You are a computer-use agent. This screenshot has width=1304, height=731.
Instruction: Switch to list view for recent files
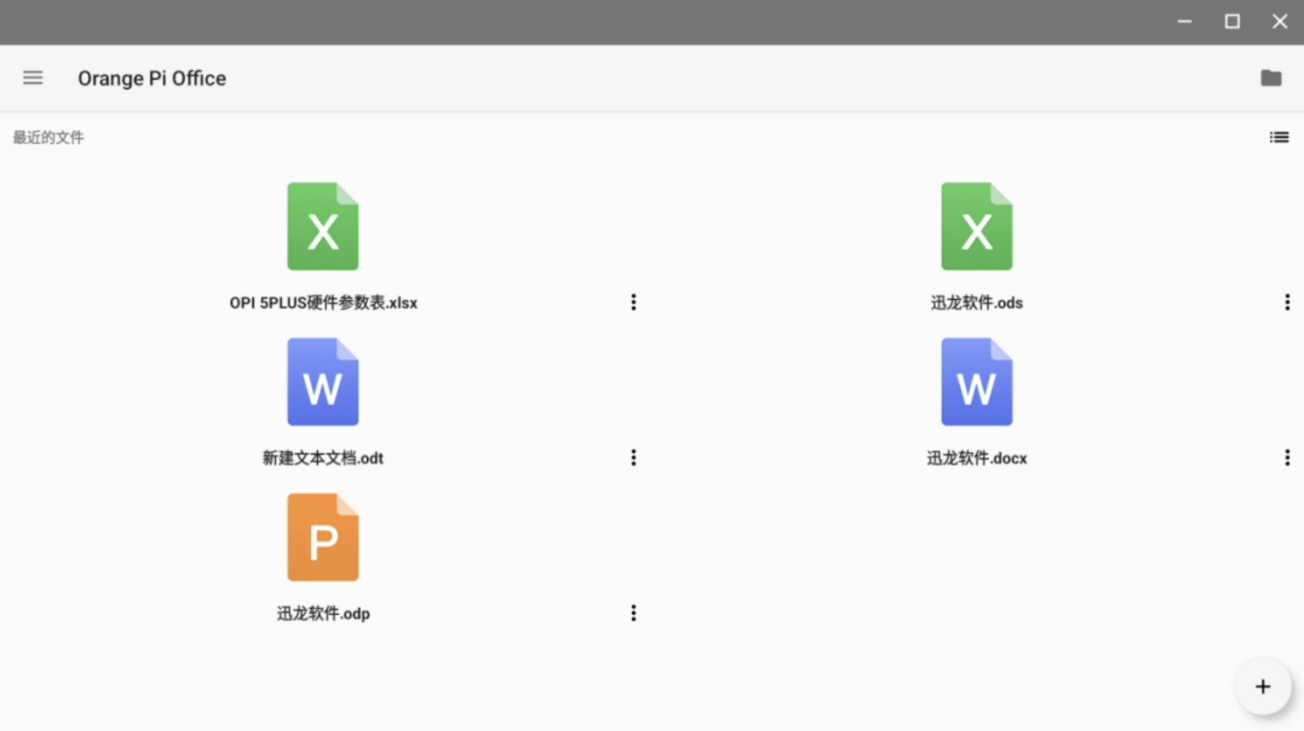[1279, 137]
